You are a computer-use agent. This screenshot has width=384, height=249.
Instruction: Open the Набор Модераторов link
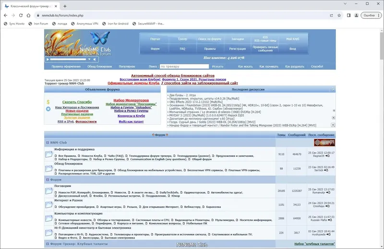point(131,100)
